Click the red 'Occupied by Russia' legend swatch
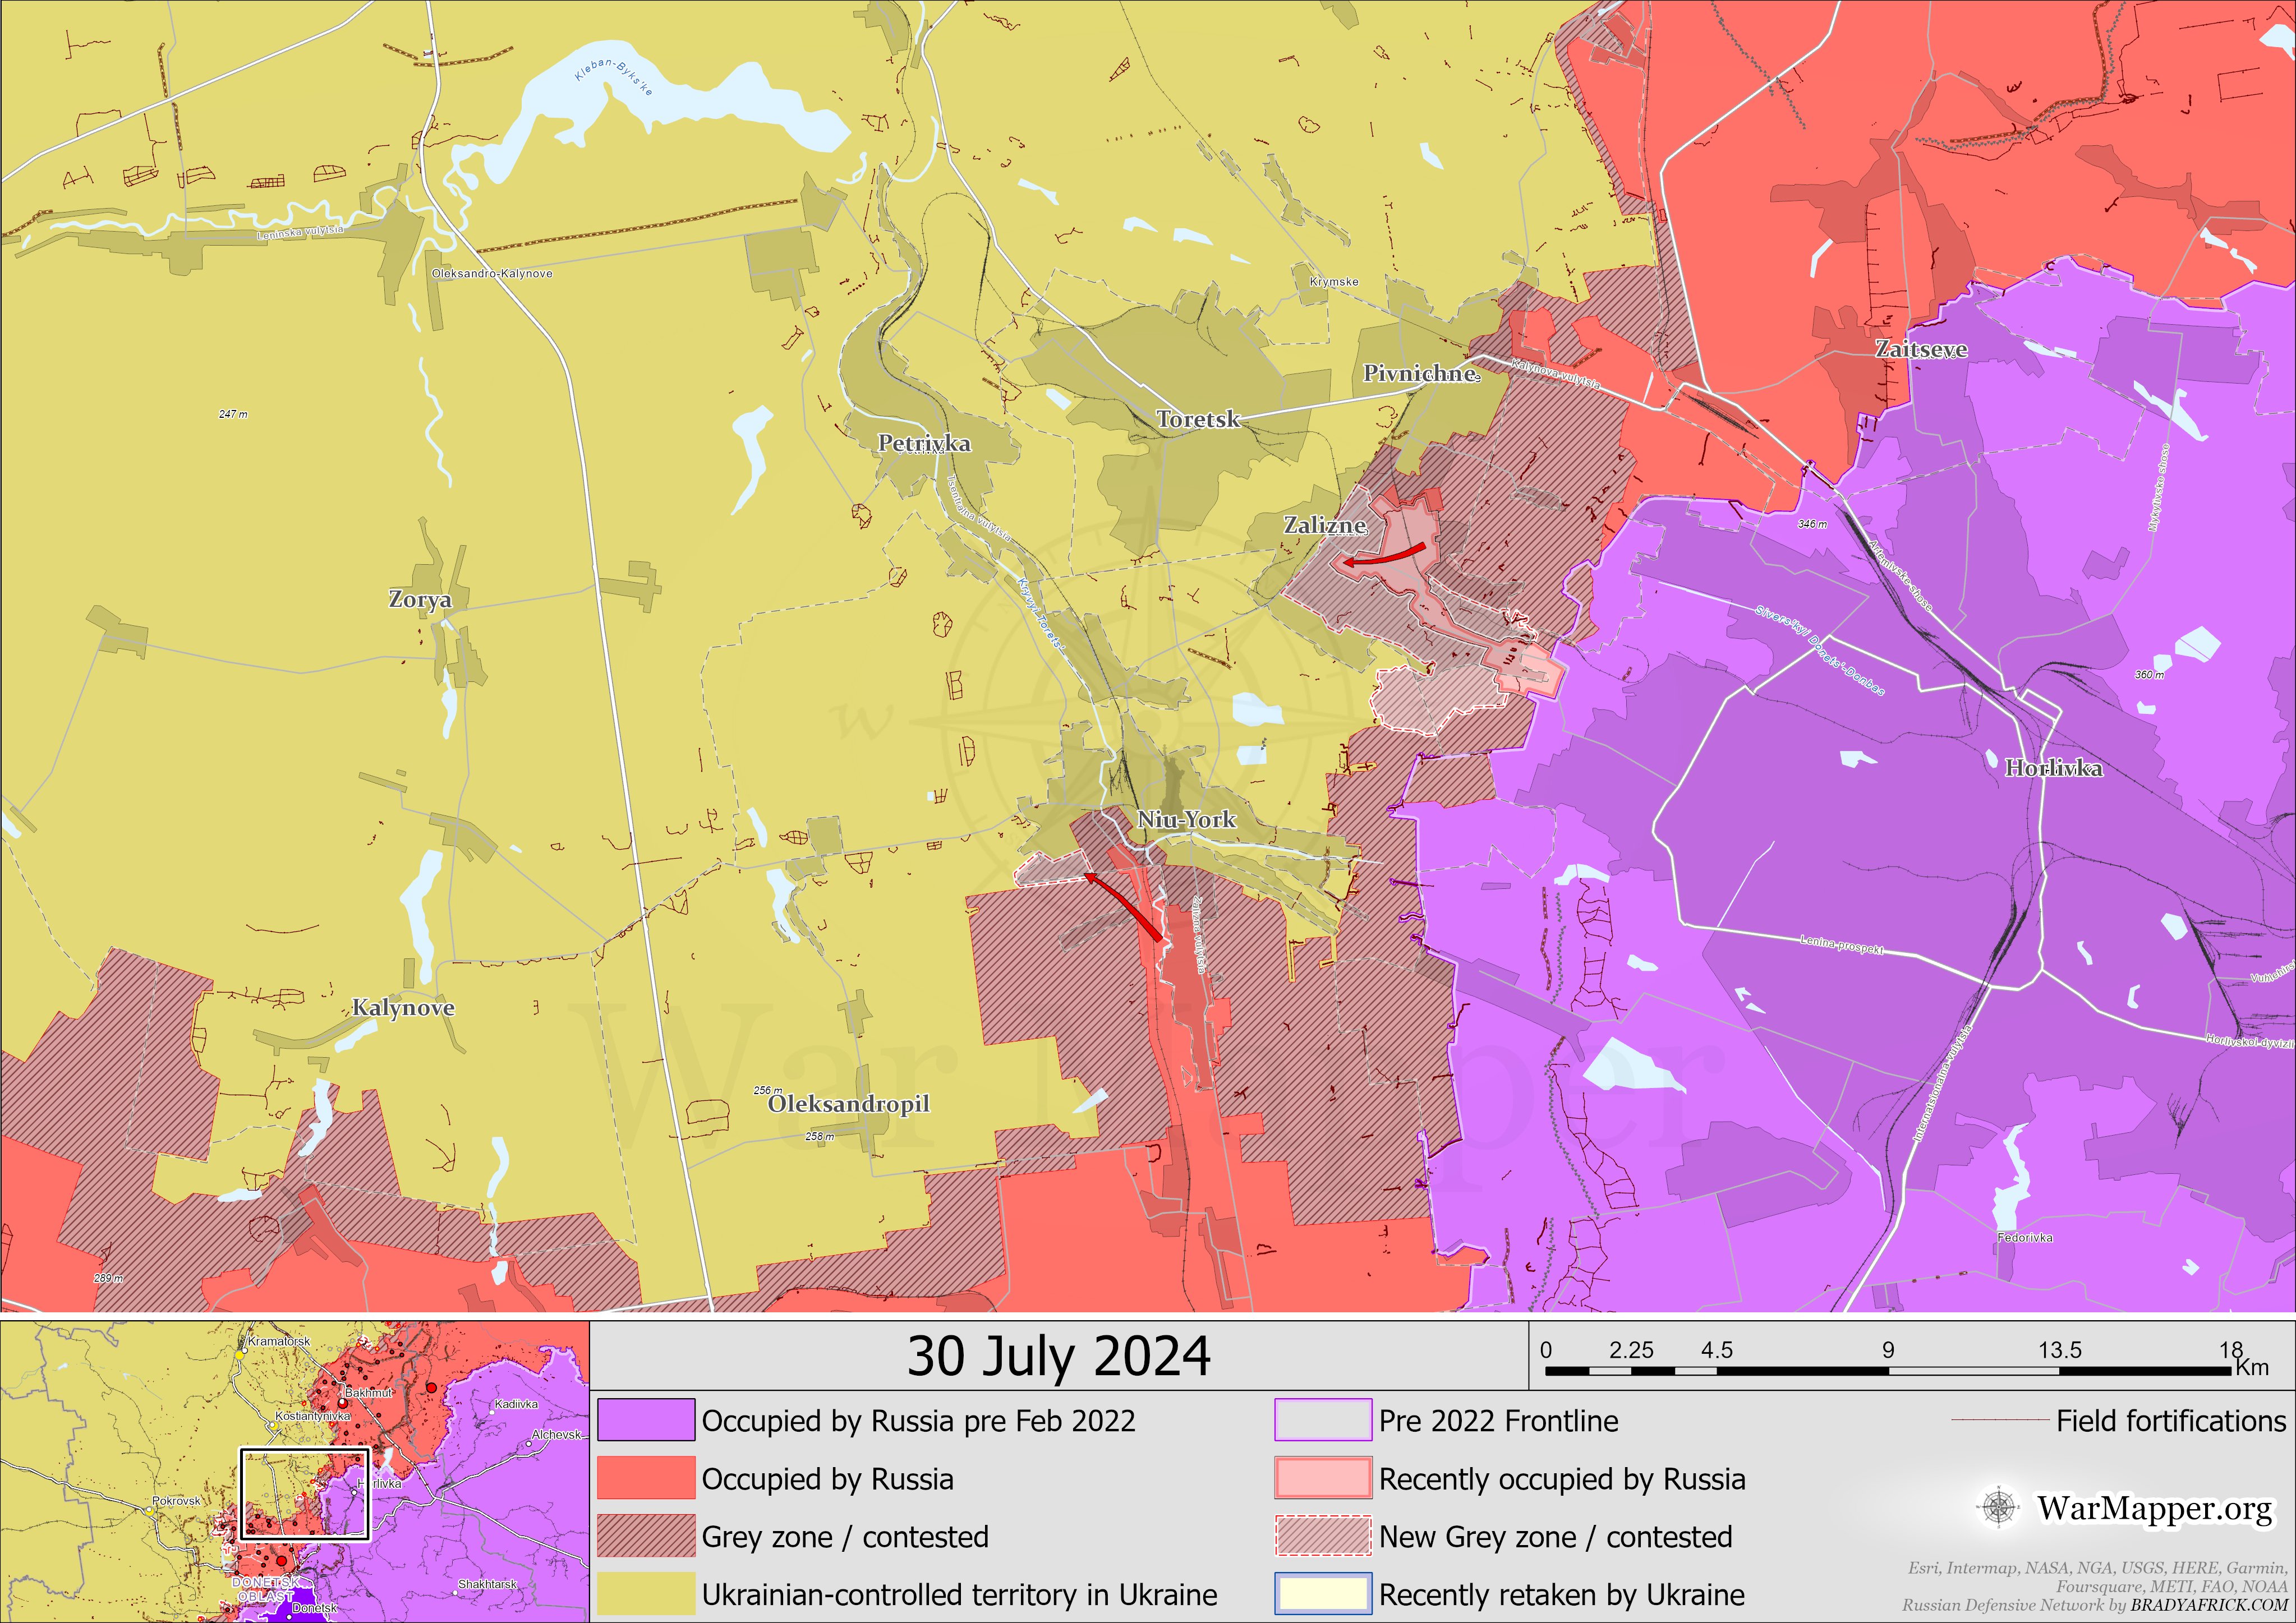This screenshot has width=2296, height=1623. click(x=646, y=1478)
